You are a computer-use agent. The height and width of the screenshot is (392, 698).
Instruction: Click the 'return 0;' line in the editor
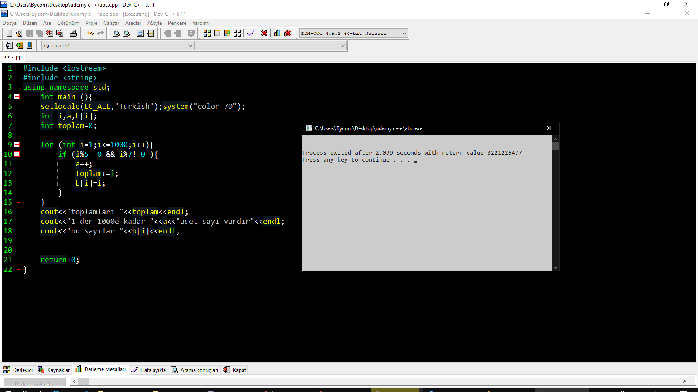tap(60, 260)
